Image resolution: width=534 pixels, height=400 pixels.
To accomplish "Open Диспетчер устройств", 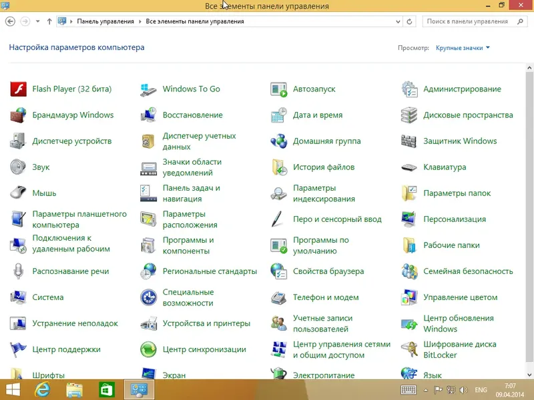I will (x=73, y=141).
